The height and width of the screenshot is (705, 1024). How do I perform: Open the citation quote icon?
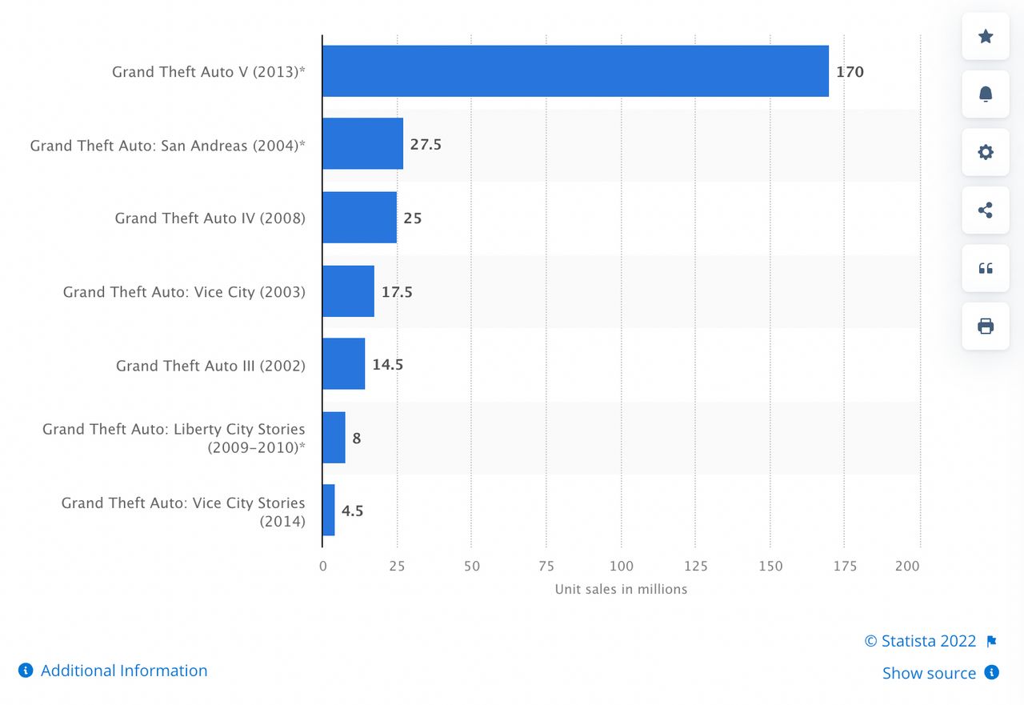click(x=986, y=268)
